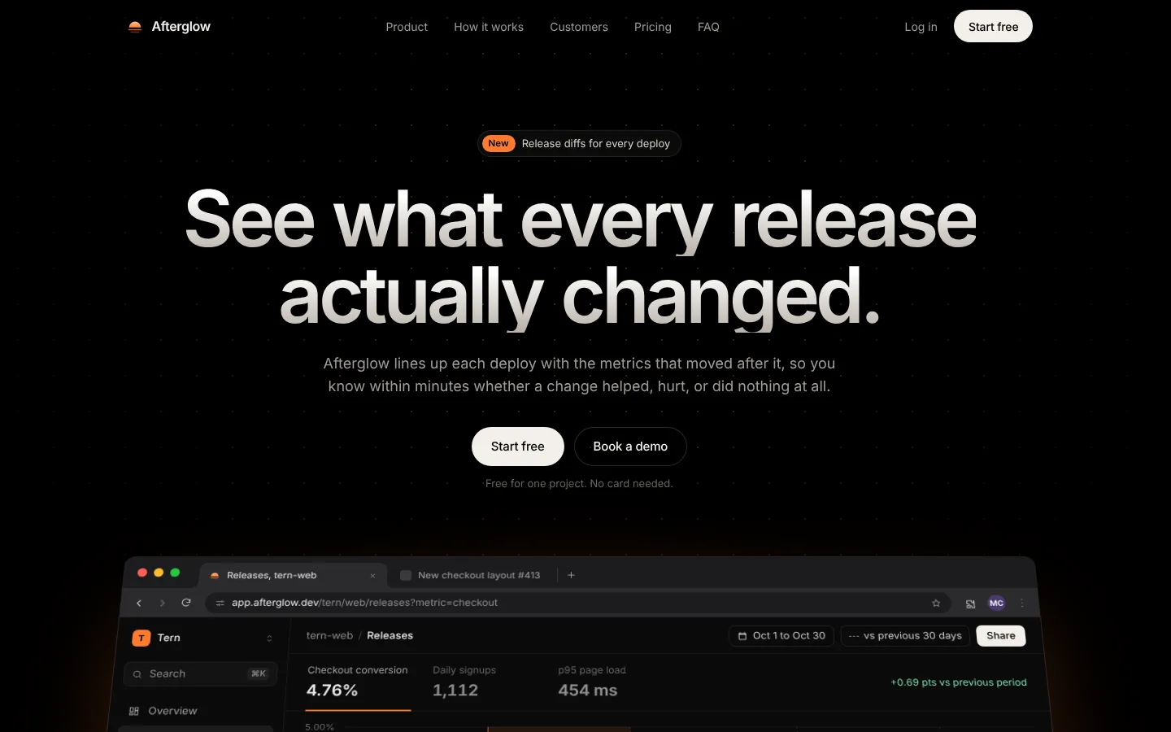Switch to the Releases, tern-web browser tab

[293, 575]
